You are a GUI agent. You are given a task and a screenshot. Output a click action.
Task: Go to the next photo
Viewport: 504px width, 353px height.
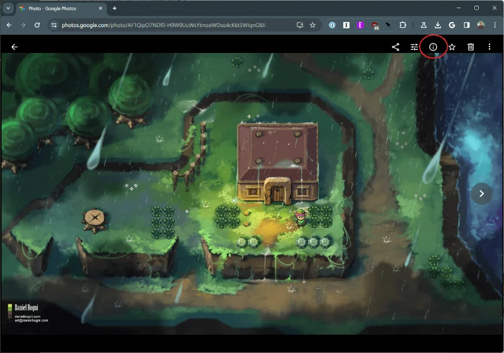[x=482, y=194]
